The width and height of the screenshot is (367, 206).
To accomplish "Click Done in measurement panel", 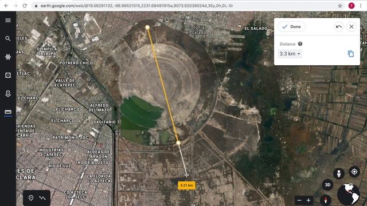I will 292,27.
